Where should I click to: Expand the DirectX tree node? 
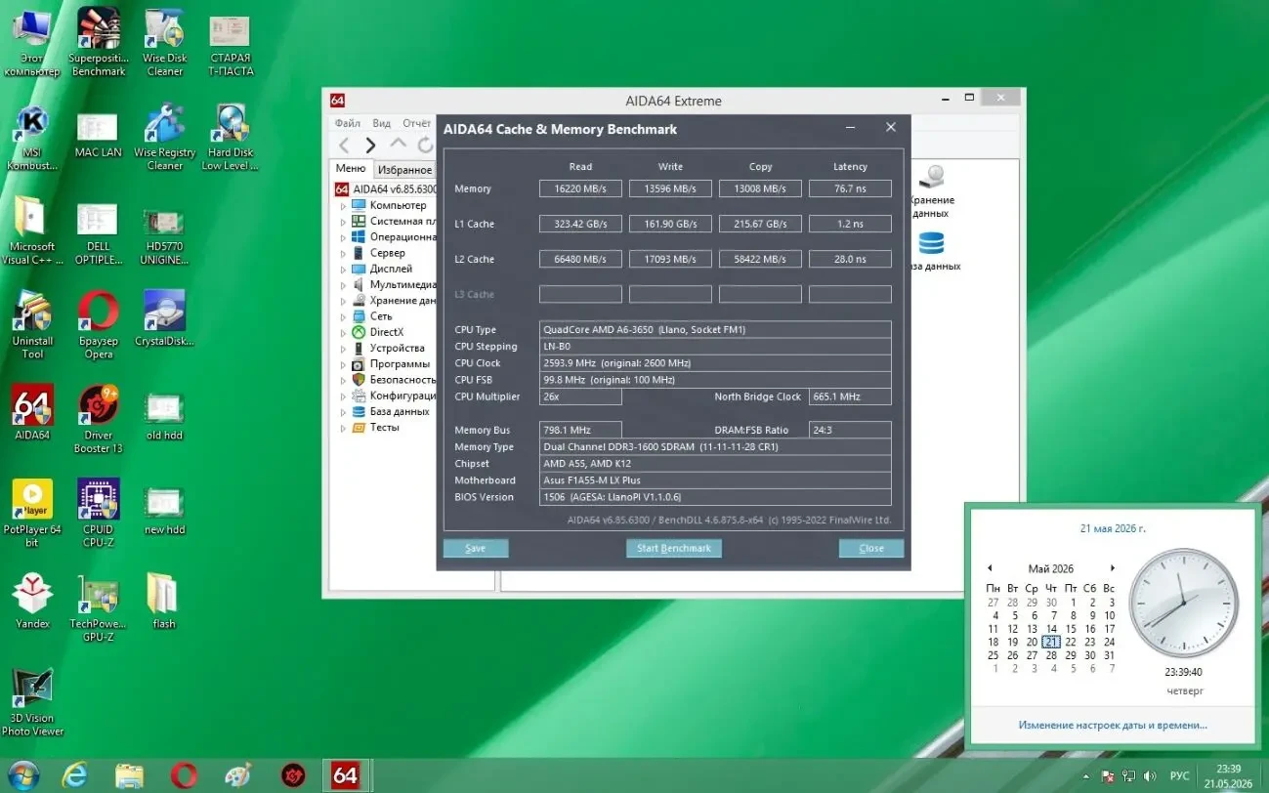pyautogui.click(x=343, y=332)
